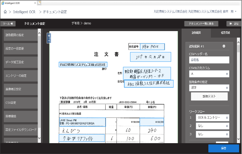242x154 pixels.
Task: Zoom in with the plus button
Action: click(49, 36)
